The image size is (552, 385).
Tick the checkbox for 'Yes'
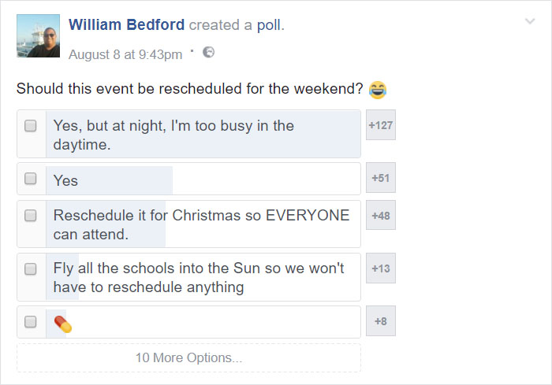point(30,179)
